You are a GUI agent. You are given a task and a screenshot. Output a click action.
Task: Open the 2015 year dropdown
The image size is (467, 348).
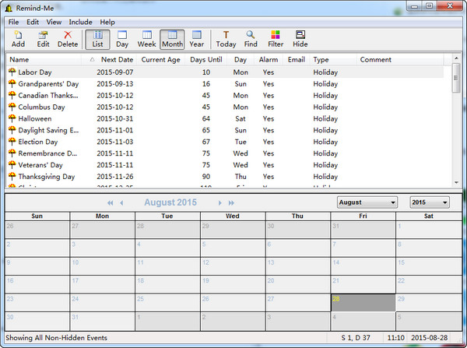[430, 202]
